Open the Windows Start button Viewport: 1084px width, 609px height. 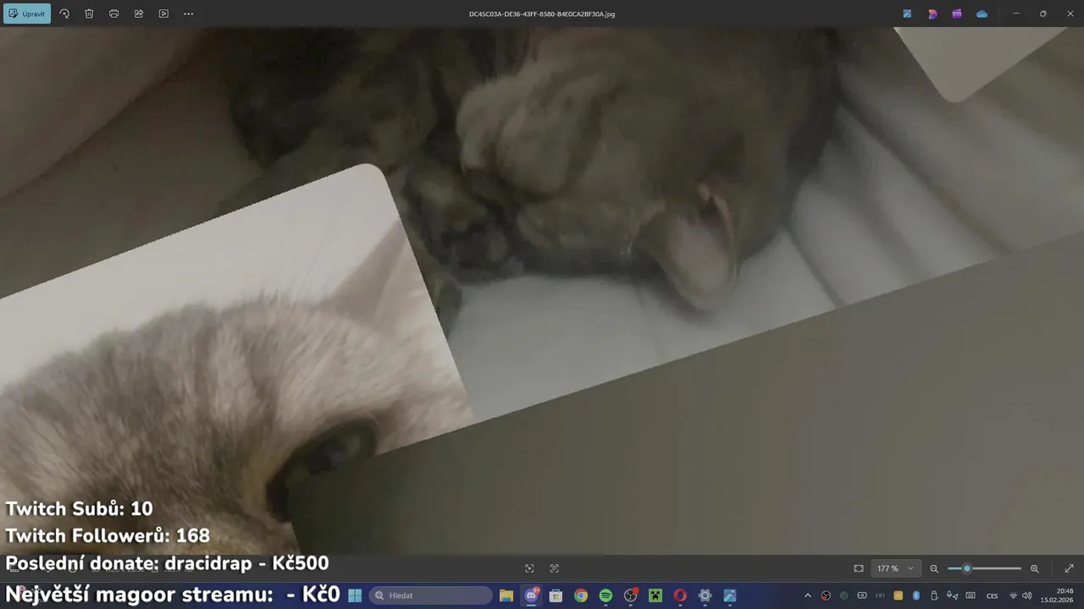pos(355,595)
